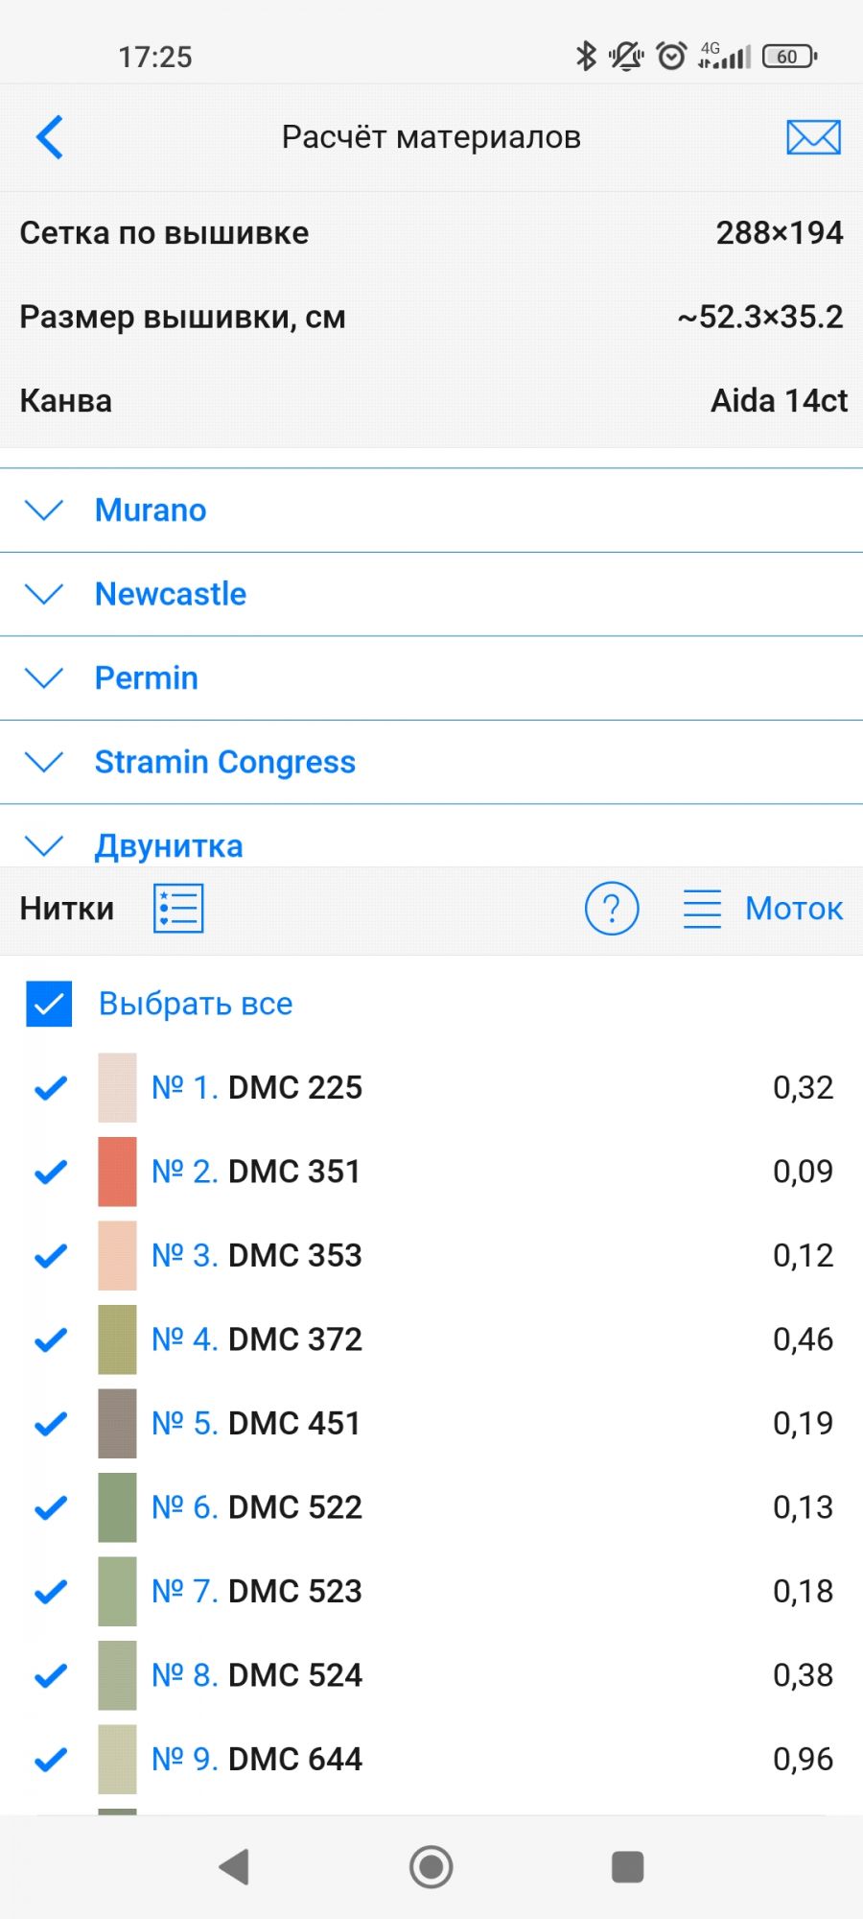Screen dimensions: 863x1919
Task: Tap the back arrow icon
Action: (x=50, y=137)
